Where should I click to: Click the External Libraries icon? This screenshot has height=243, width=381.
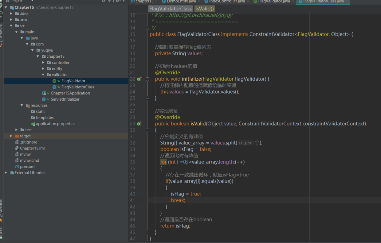point(12,173)
